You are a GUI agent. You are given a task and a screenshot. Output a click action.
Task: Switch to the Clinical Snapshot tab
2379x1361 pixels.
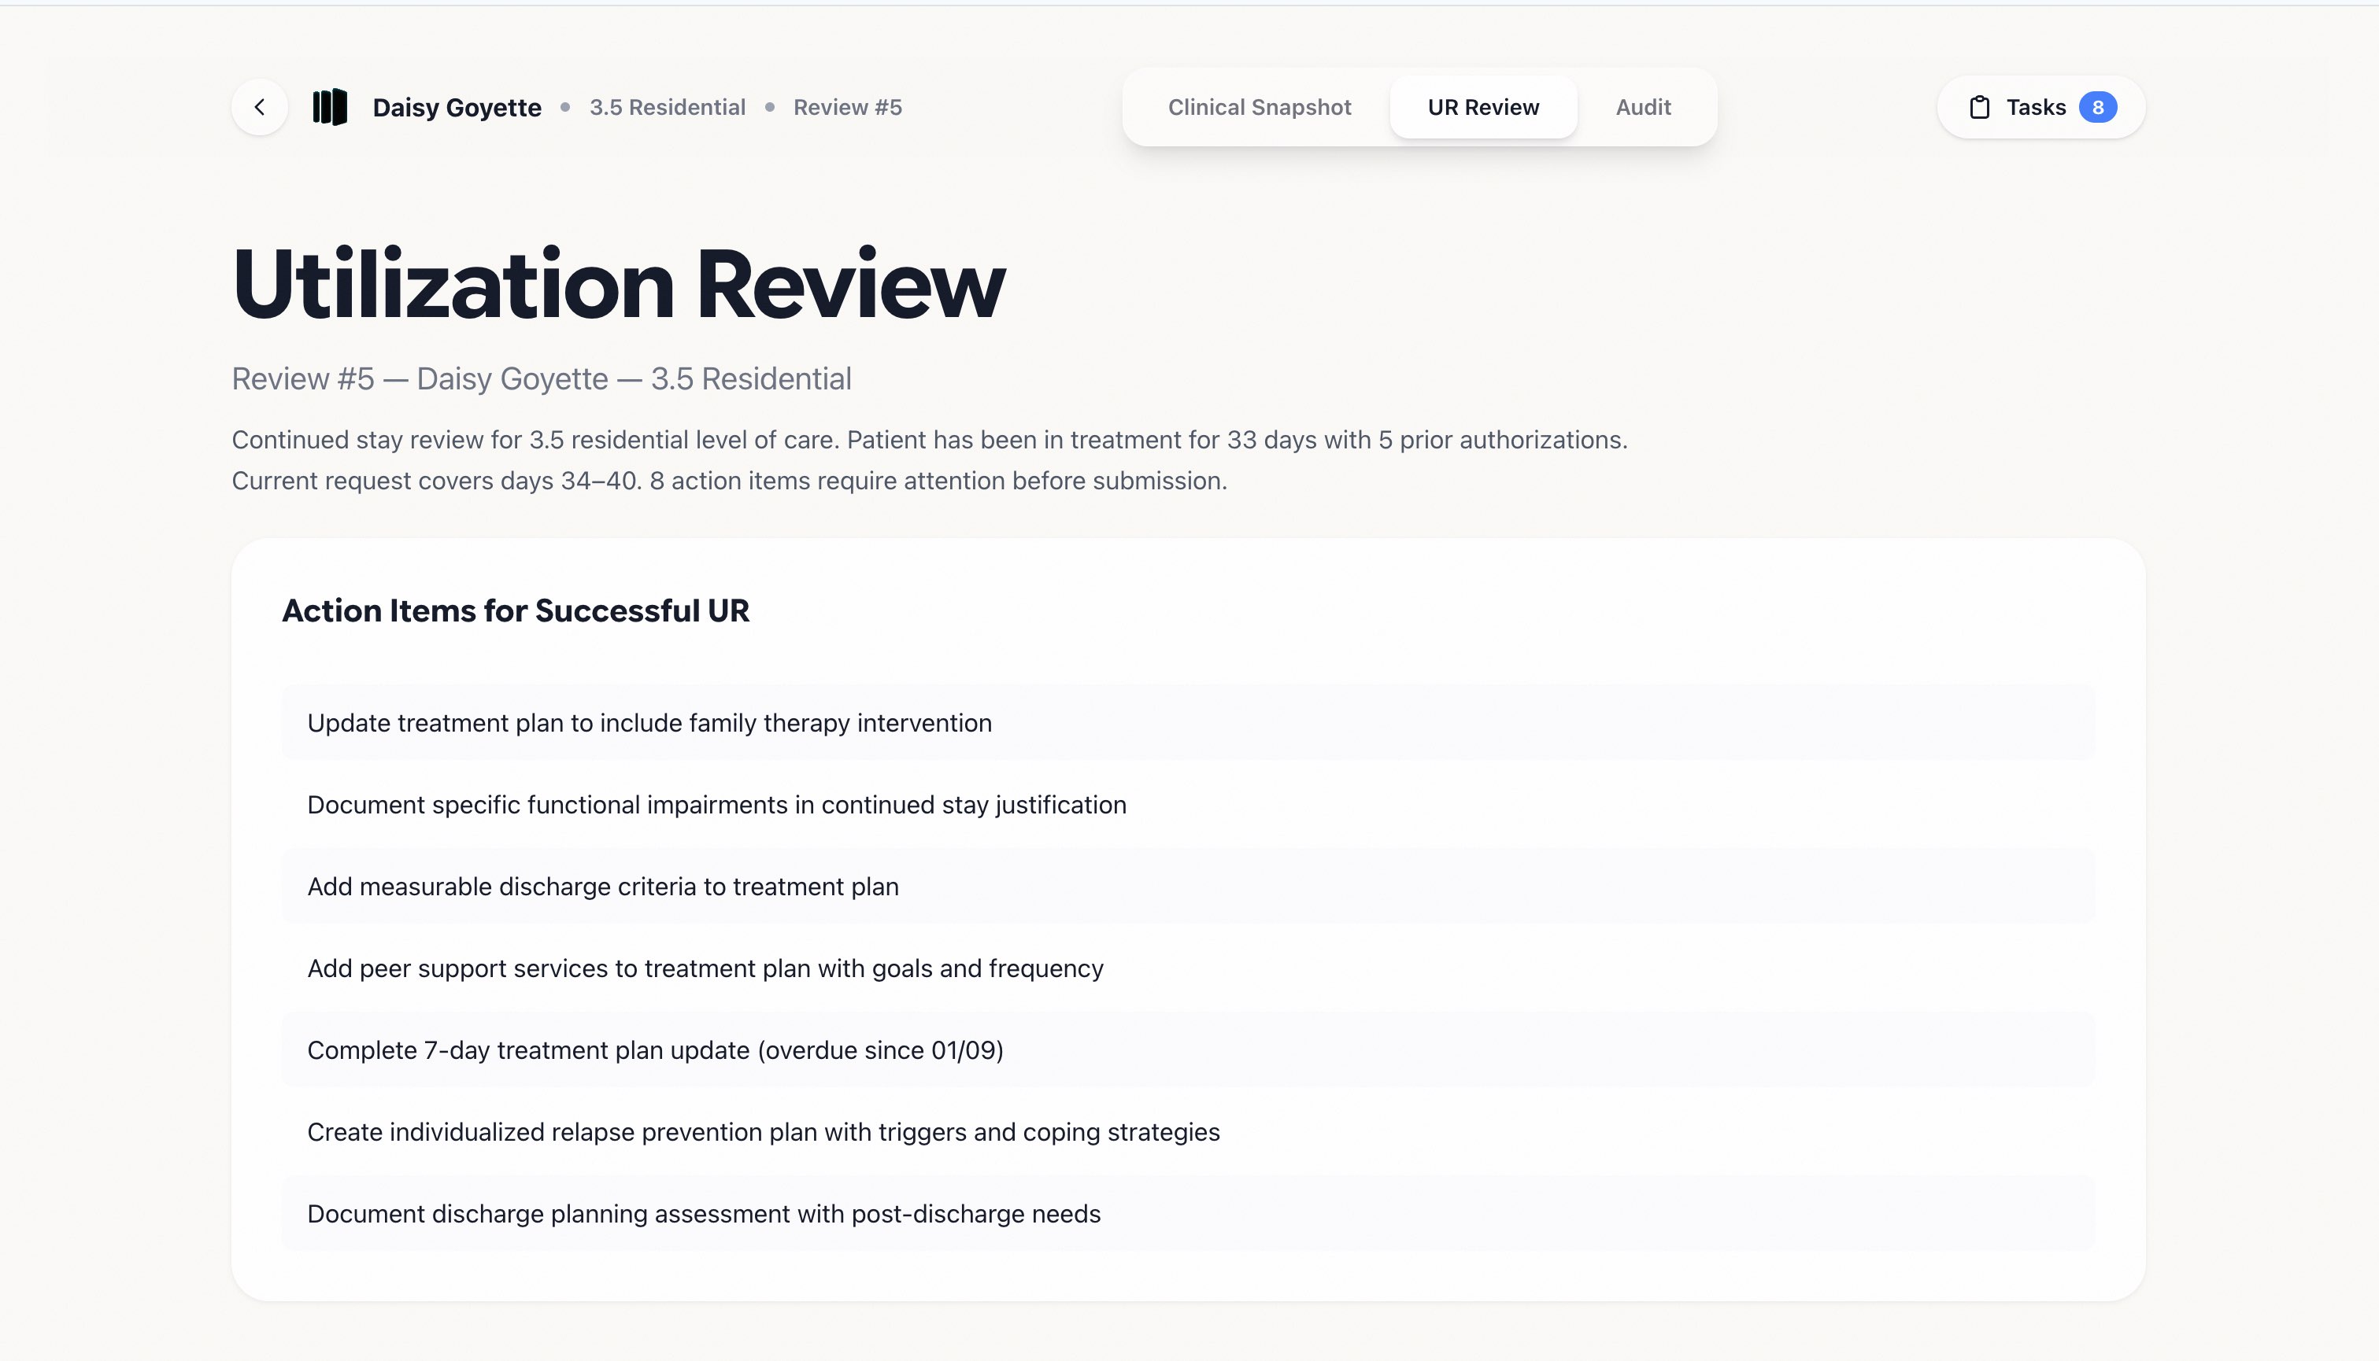1259,108
